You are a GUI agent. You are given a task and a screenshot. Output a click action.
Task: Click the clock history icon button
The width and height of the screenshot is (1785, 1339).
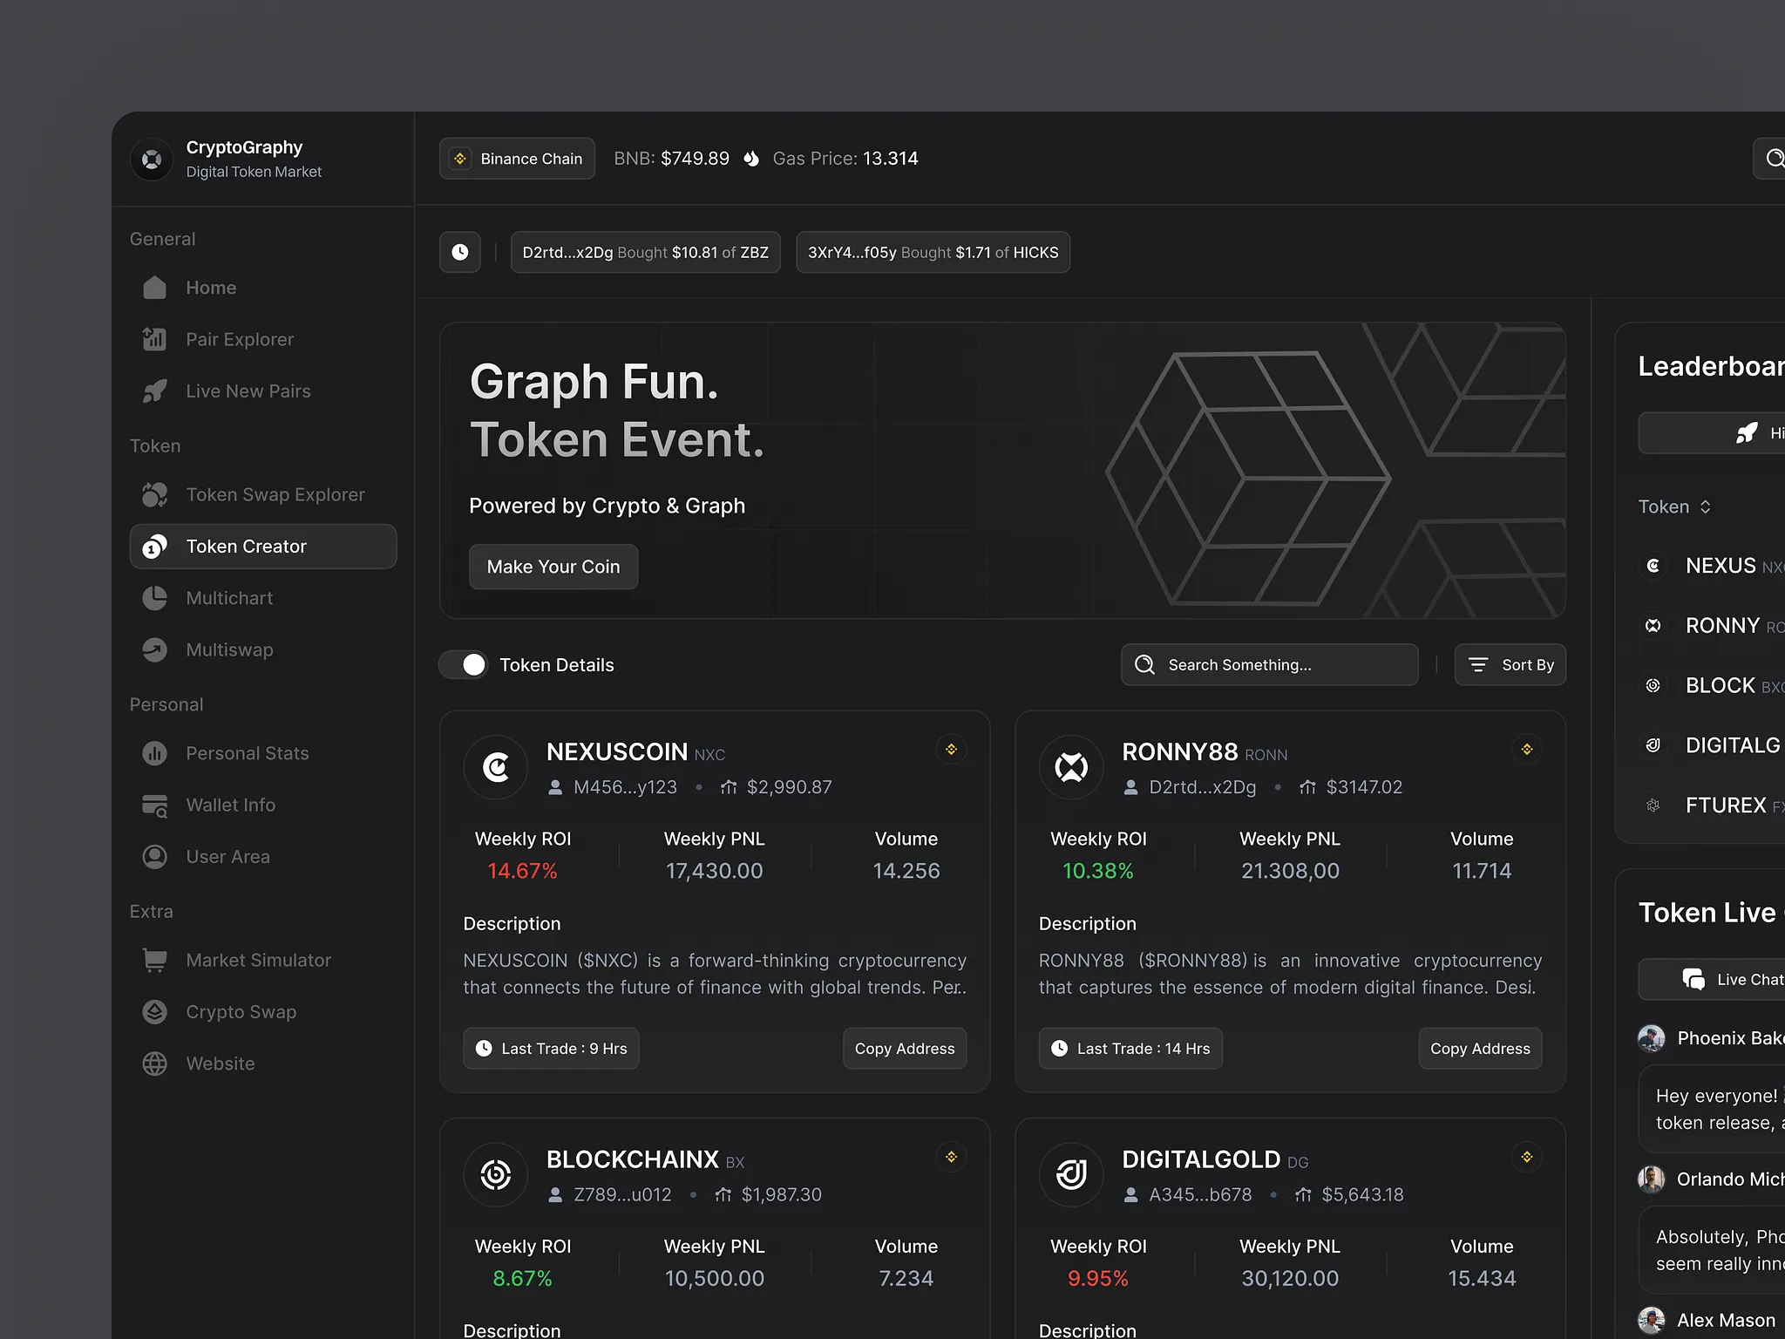(459, 252)
